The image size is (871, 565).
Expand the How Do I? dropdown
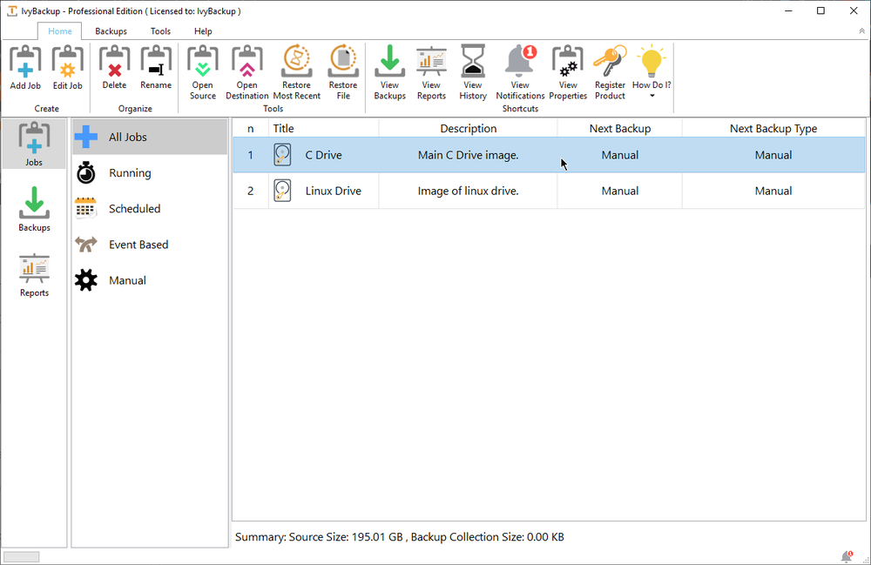(x=652, y=73)
